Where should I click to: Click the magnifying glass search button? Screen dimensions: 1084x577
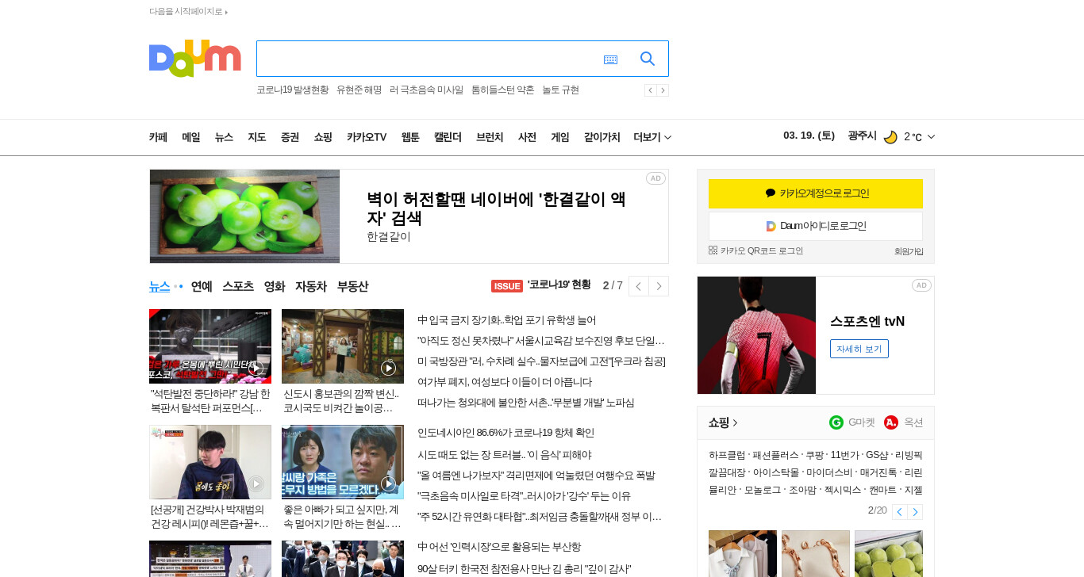click(648, 59)
